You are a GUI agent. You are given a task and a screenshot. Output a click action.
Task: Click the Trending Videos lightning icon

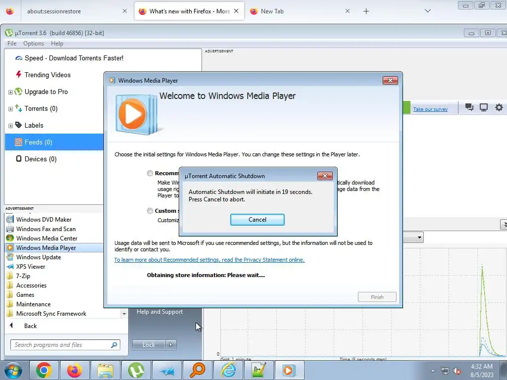tap(19, 75)
